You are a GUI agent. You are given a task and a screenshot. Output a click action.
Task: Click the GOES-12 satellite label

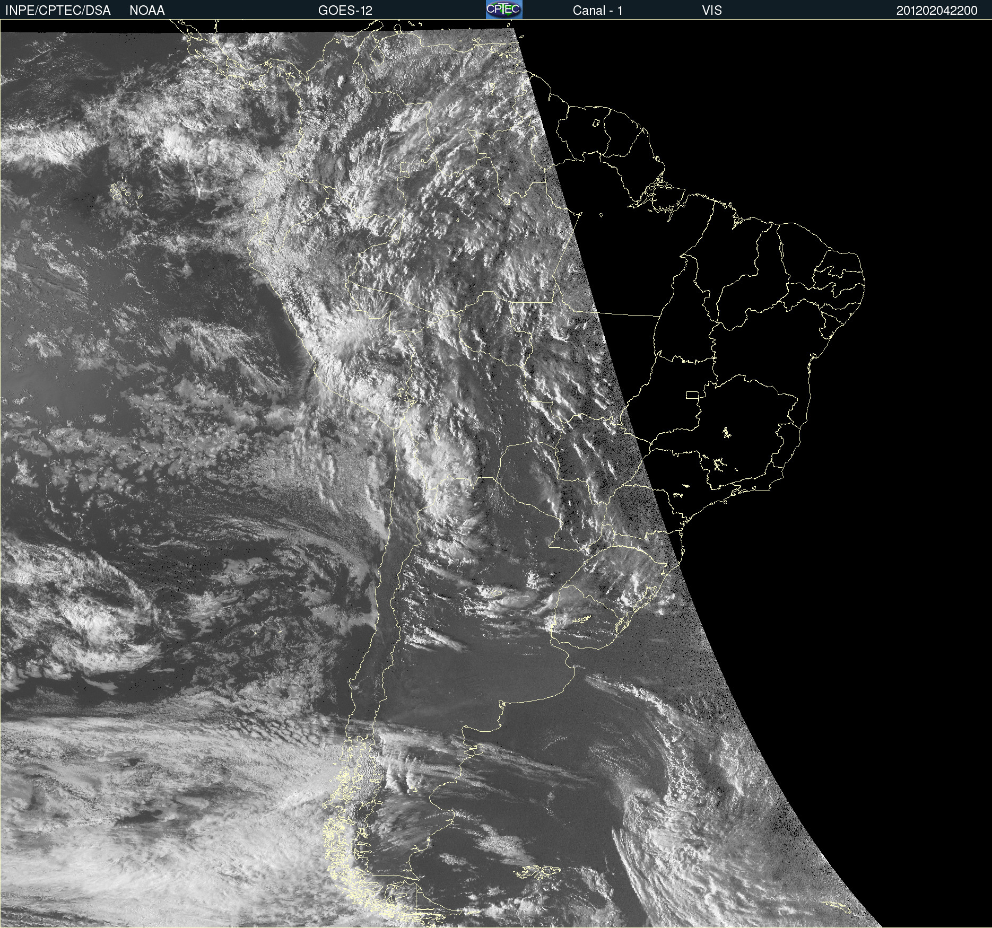click(x=345, y=11)
